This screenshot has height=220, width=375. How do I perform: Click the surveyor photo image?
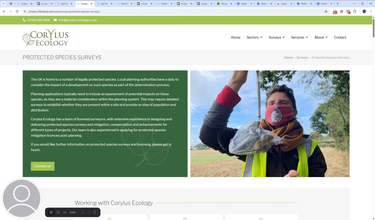point(270,123)
